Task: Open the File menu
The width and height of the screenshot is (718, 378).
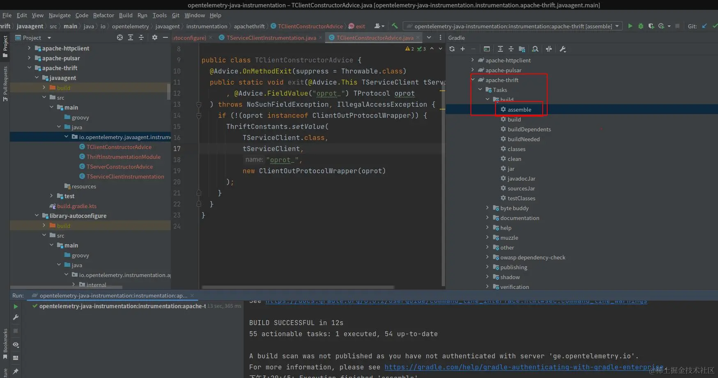Action: coord(7,15)
